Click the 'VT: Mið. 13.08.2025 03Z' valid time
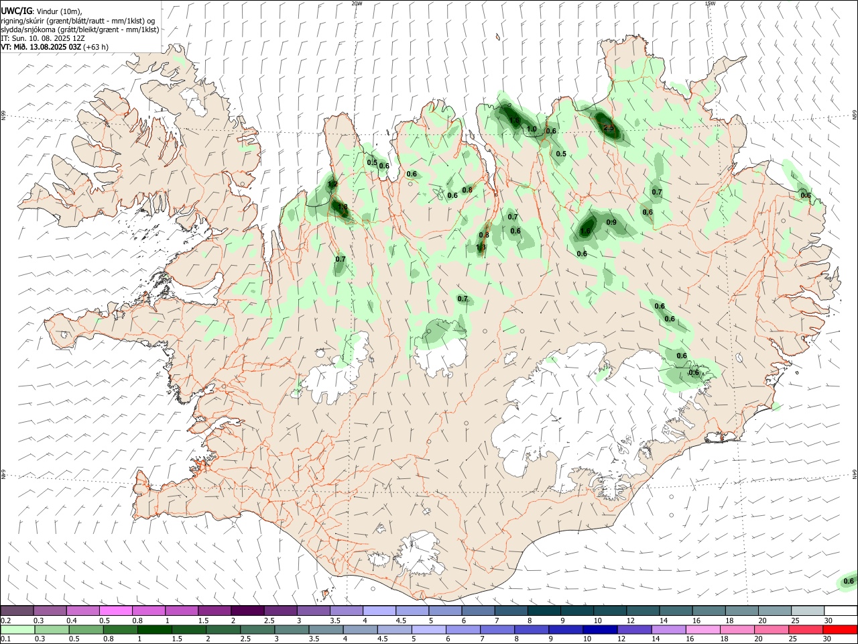858x644 pixels. point(41,47)
